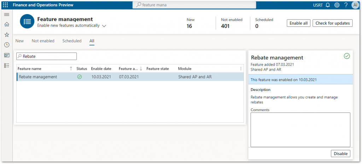The width and height of the screenshot is (362, 164).
Task: Click the Finance and Operations Preview title
Action: [x=43, y=5]
